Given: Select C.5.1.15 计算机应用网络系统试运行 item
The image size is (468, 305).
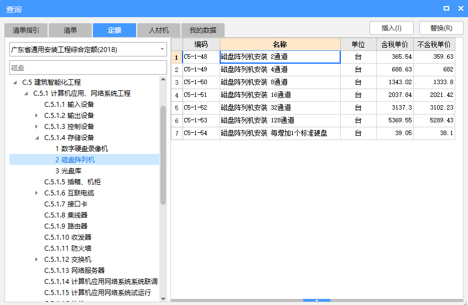Looking at the screenshot, I should [97, 292].
